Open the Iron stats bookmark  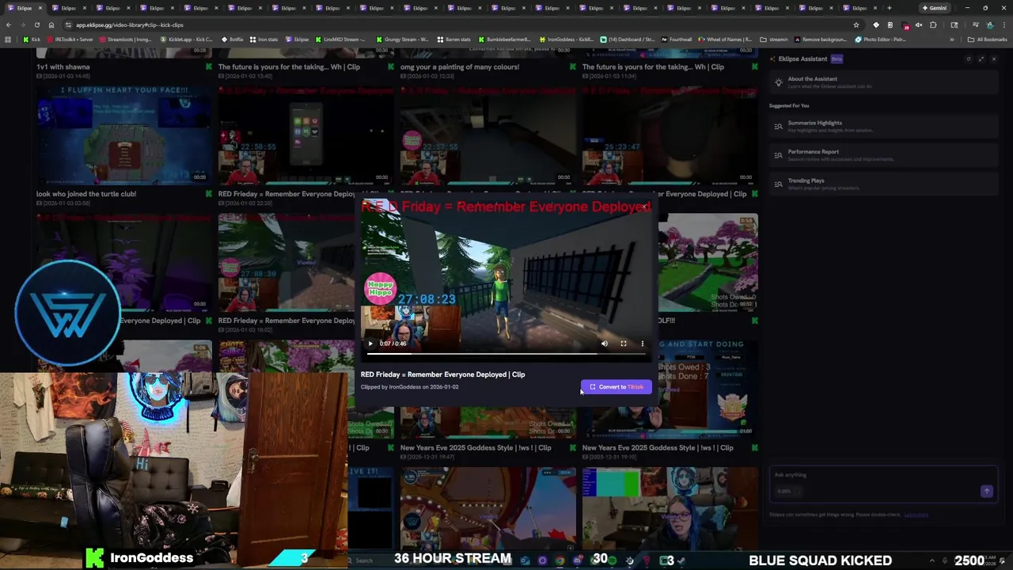(x=264, y=39)
